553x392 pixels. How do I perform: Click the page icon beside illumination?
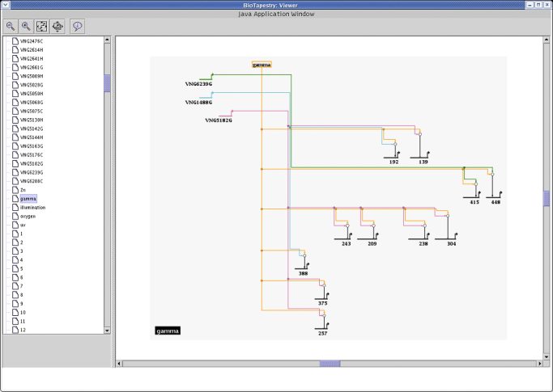point(14,207)
